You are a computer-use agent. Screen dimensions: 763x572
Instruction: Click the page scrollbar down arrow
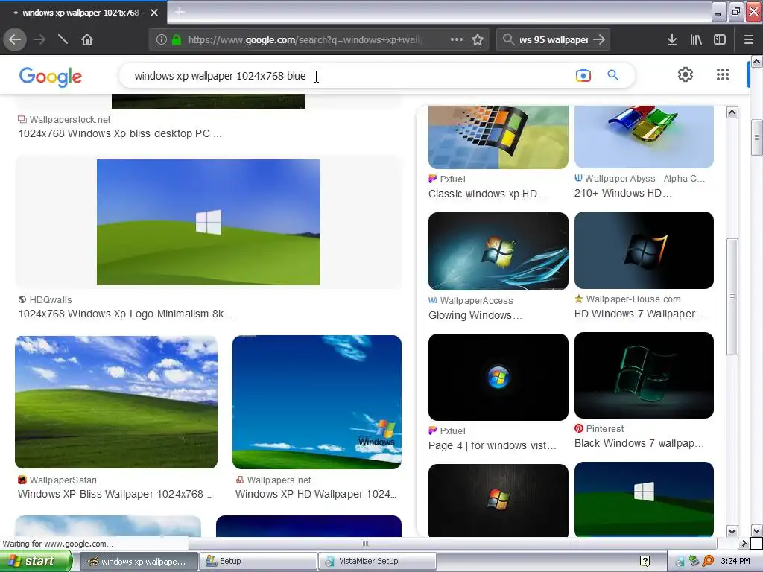(x=756, y=530)
